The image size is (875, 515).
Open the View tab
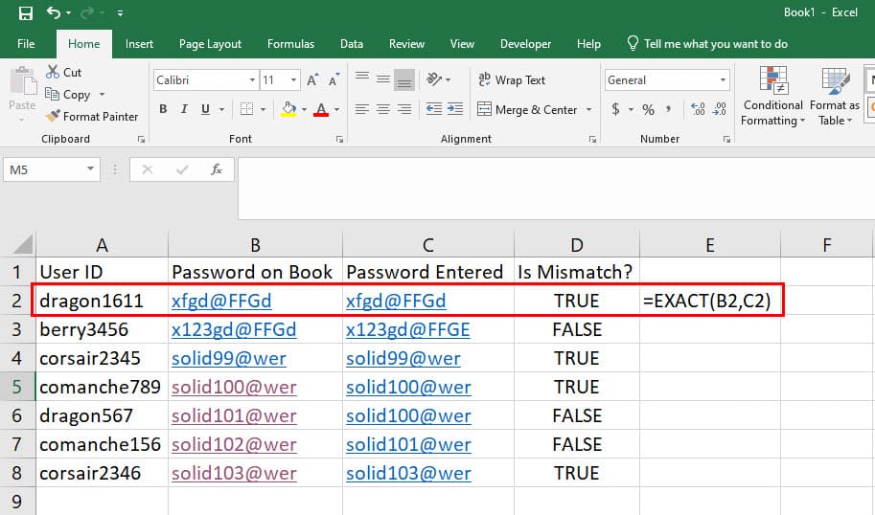click(x=462, y=44)
